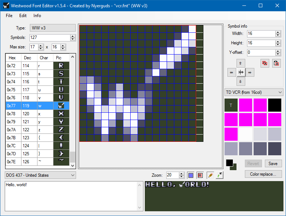Open the File menu
This screenshot has width=286, height=216.
coord(9,16)
